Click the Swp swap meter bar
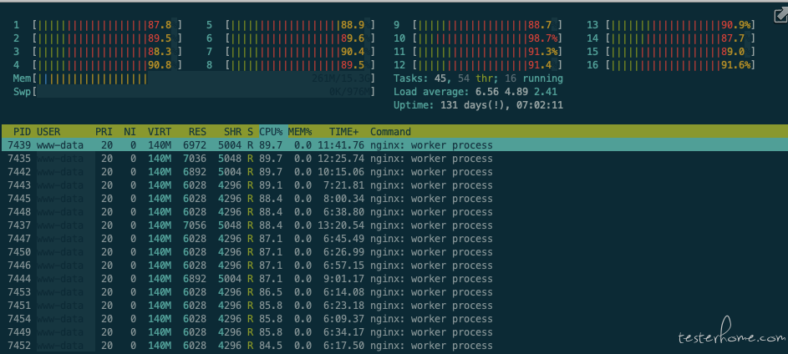The image size is (788, 354). pos(201,92)
